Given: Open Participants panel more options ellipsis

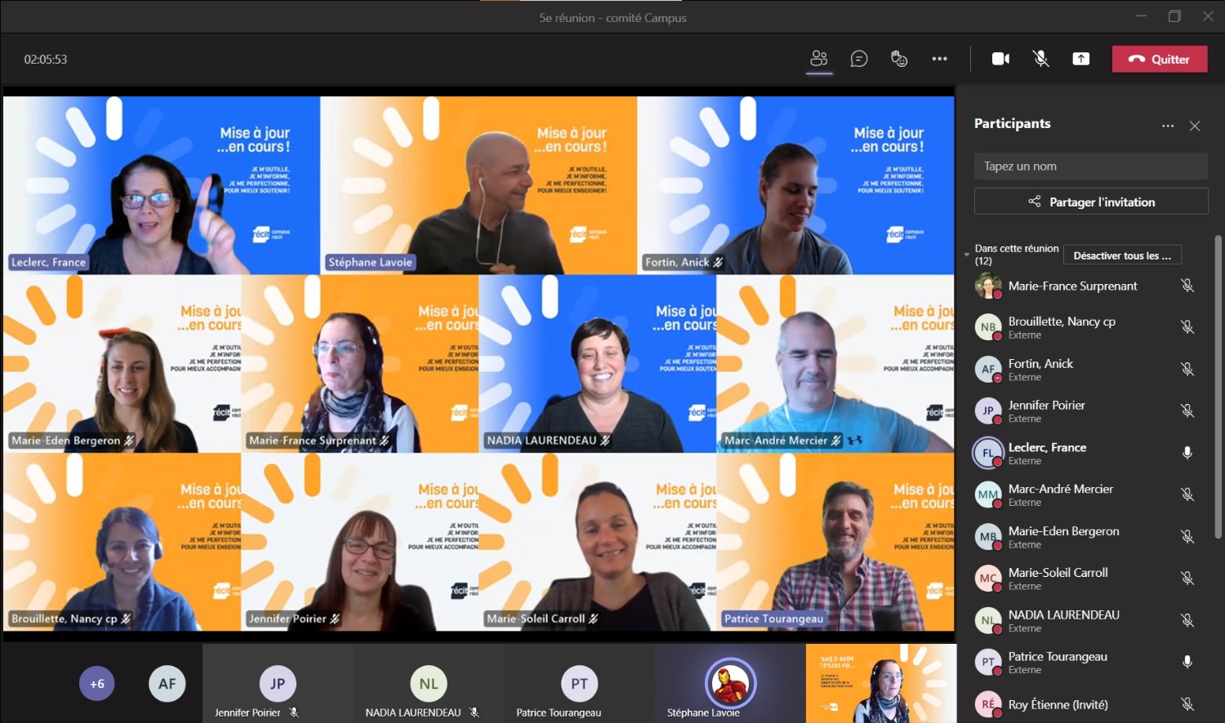Looking at the screenshot, I should [1168, 126].
